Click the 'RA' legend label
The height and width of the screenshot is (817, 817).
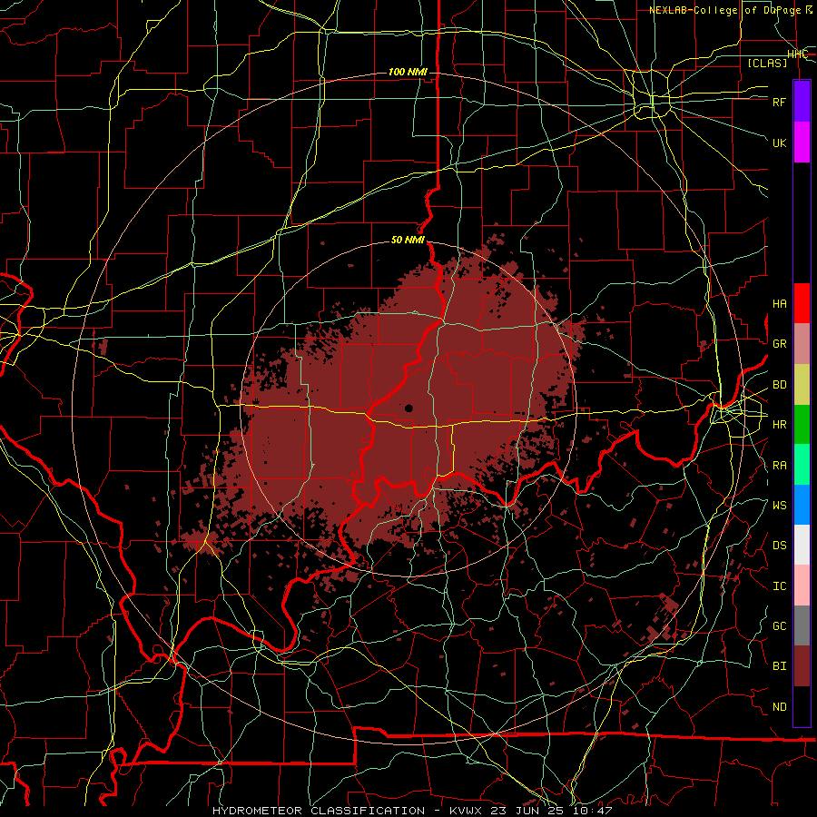point(779,466)
